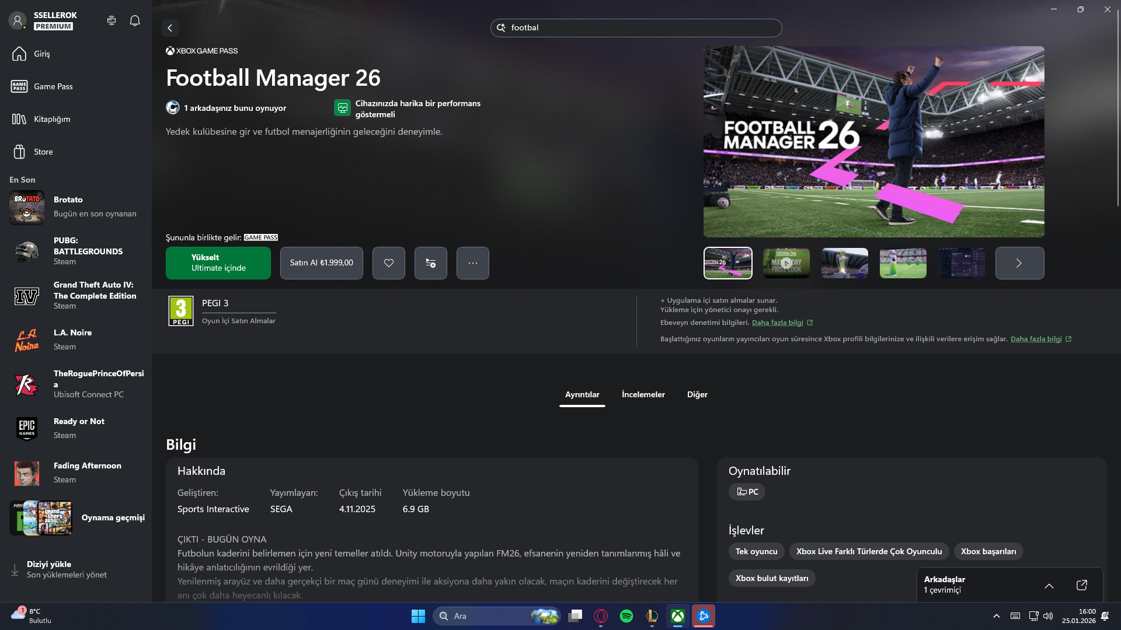Add Football Manager 26 to wishlist heart

tap(389, 263)
